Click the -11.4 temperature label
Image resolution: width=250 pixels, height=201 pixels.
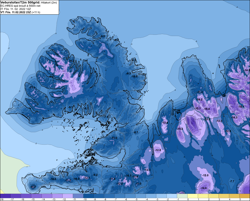coord(112,179)
